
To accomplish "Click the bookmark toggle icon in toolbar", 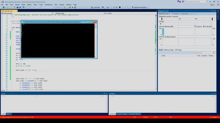I will pyautogui.click(x=120, y=8).
